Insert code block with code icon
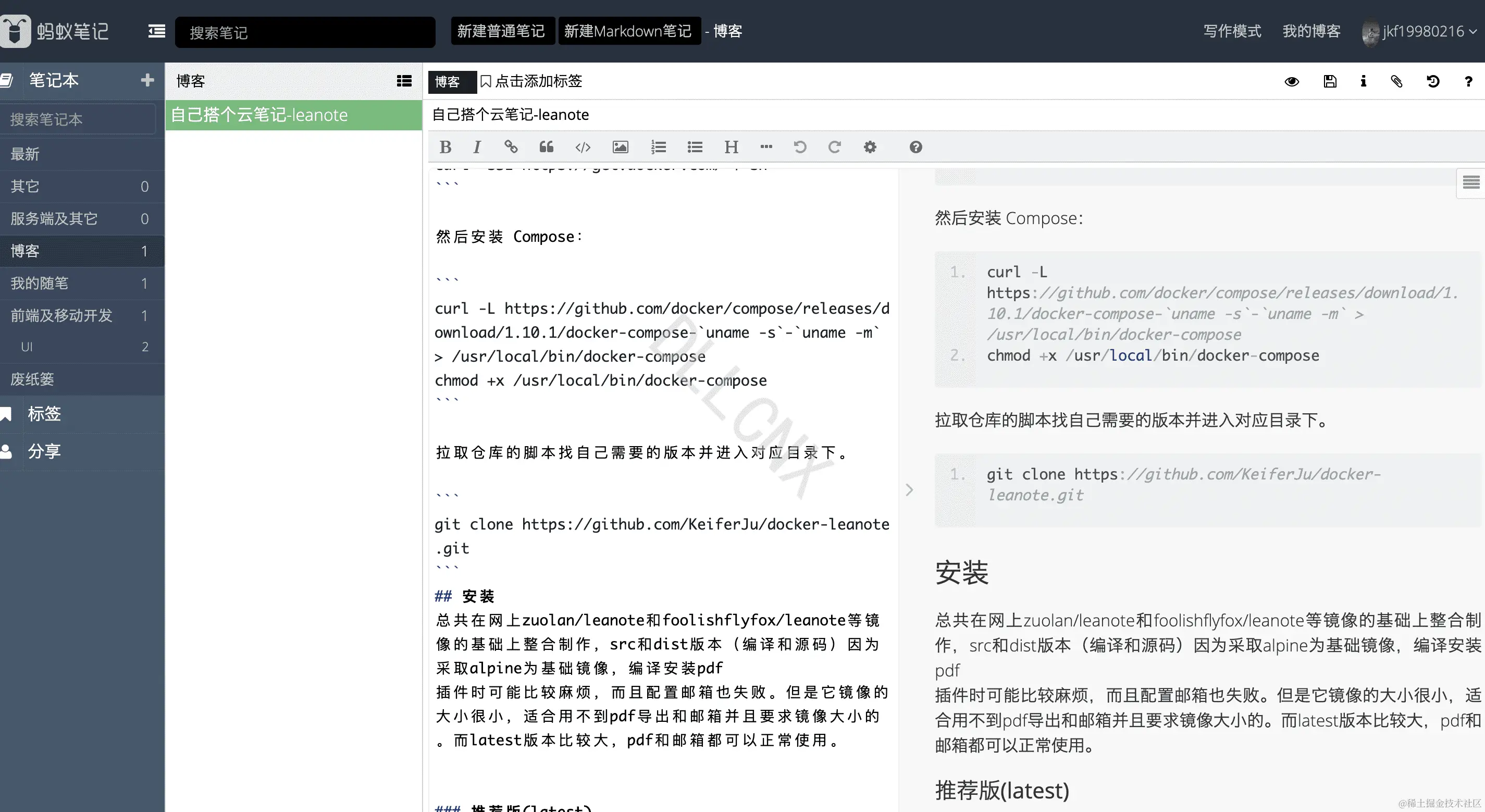Image resolution: width=1485 pixels, height=812 pixels. pyautogui.click(x=583, y=147)
